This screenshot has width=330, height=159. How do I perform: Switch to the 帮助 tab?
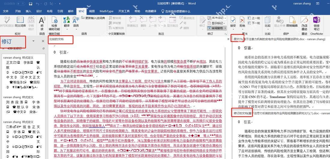click(137, 11)
